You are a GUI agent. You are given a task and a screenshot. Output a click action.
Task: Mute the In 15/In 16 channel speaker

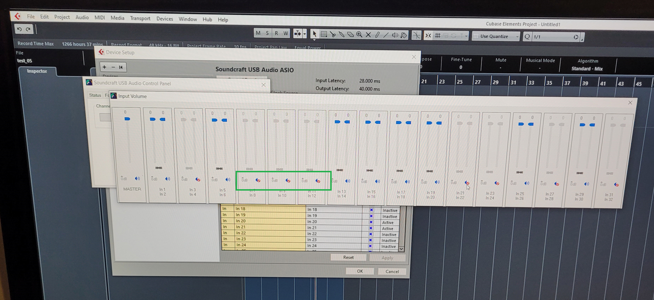(378, 181)
